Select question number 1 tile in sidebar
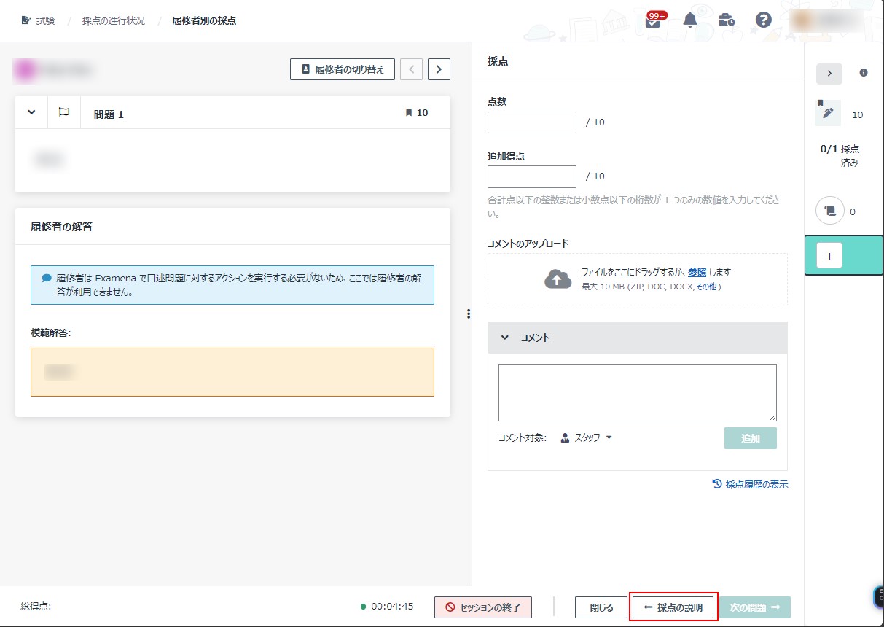884x627 pixels. tap(829, 257)
